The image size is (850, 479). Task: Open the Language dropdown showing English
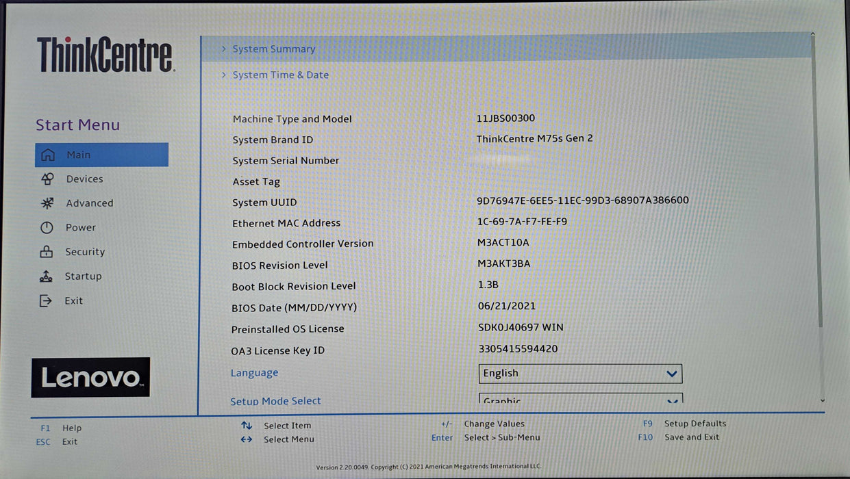[580, 374]
